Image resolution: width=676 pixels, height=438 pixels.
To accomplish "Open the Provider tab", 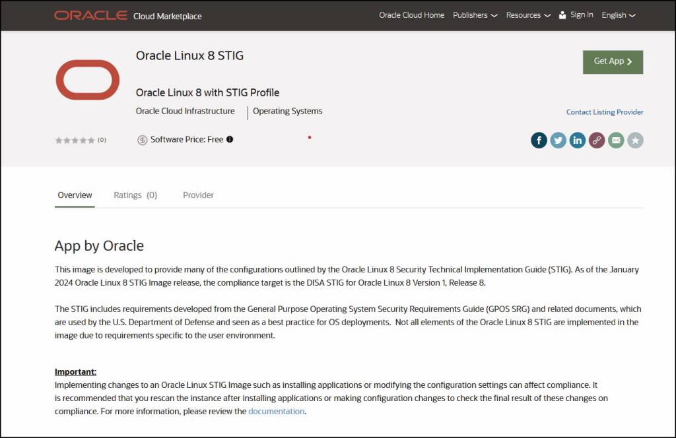I will coord(198,195).
